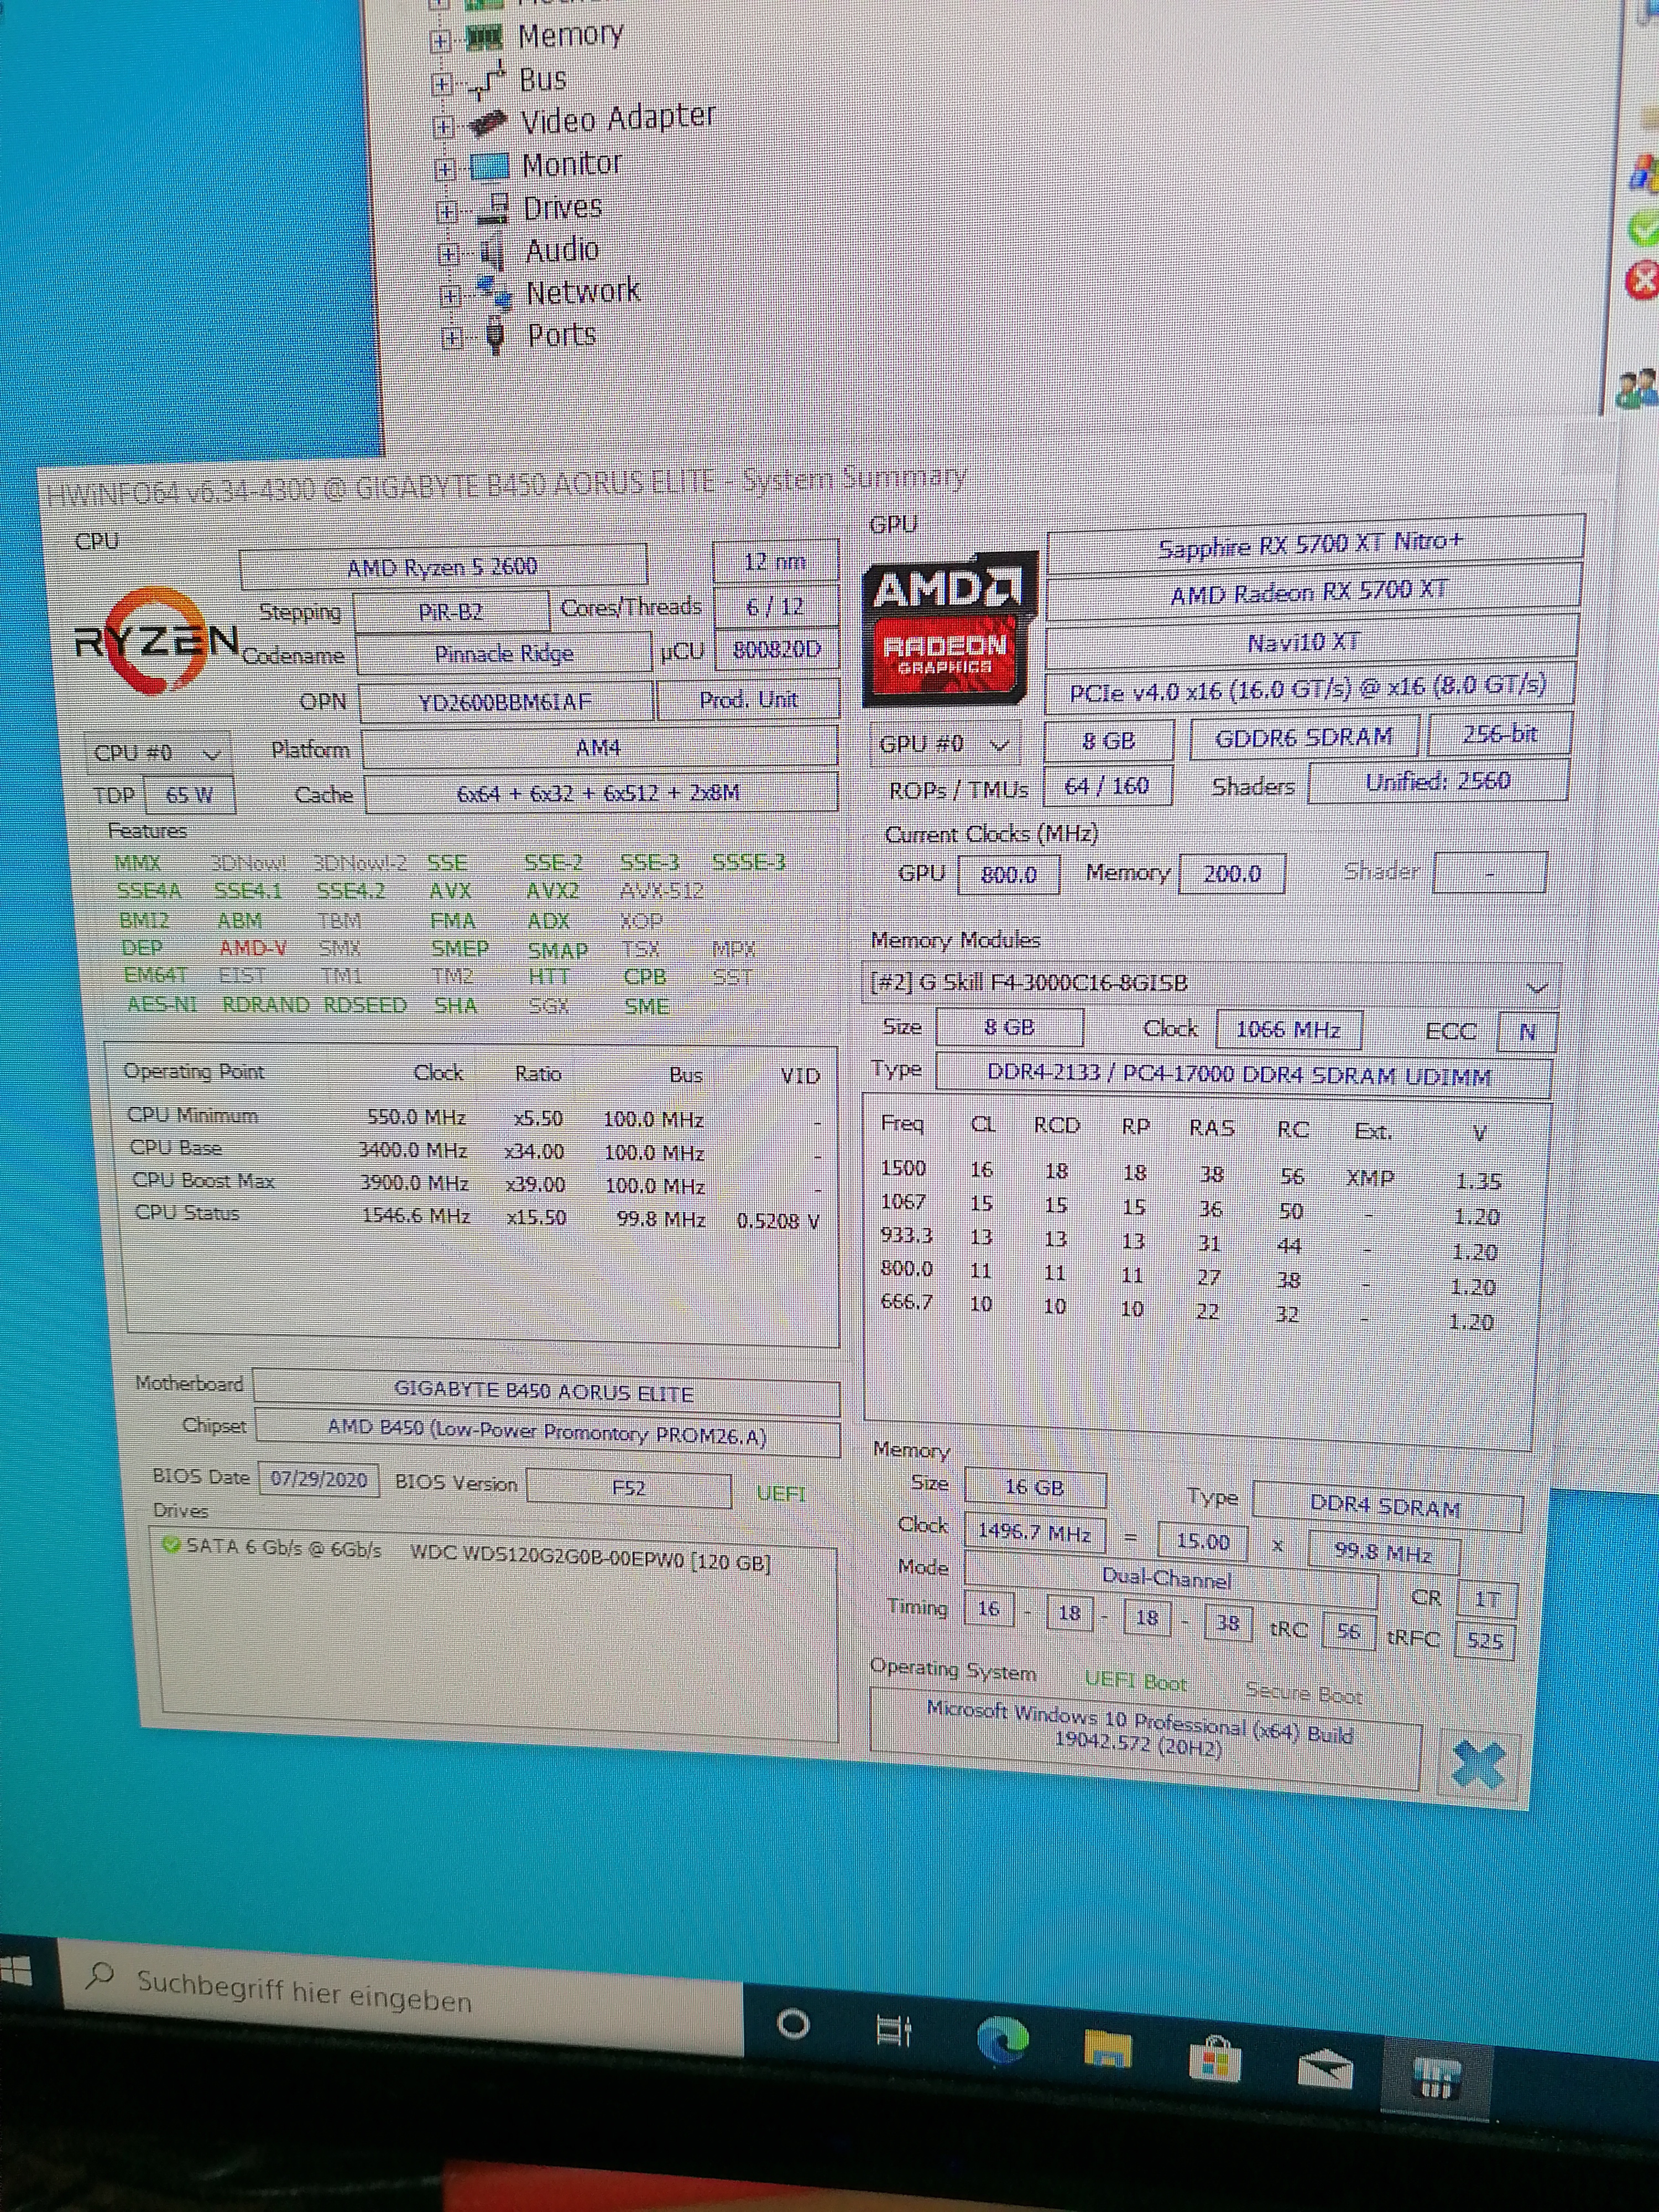Screen dimensions: 1659x2212
Task: Expand the Network tree node
Action: coord(450,295)
